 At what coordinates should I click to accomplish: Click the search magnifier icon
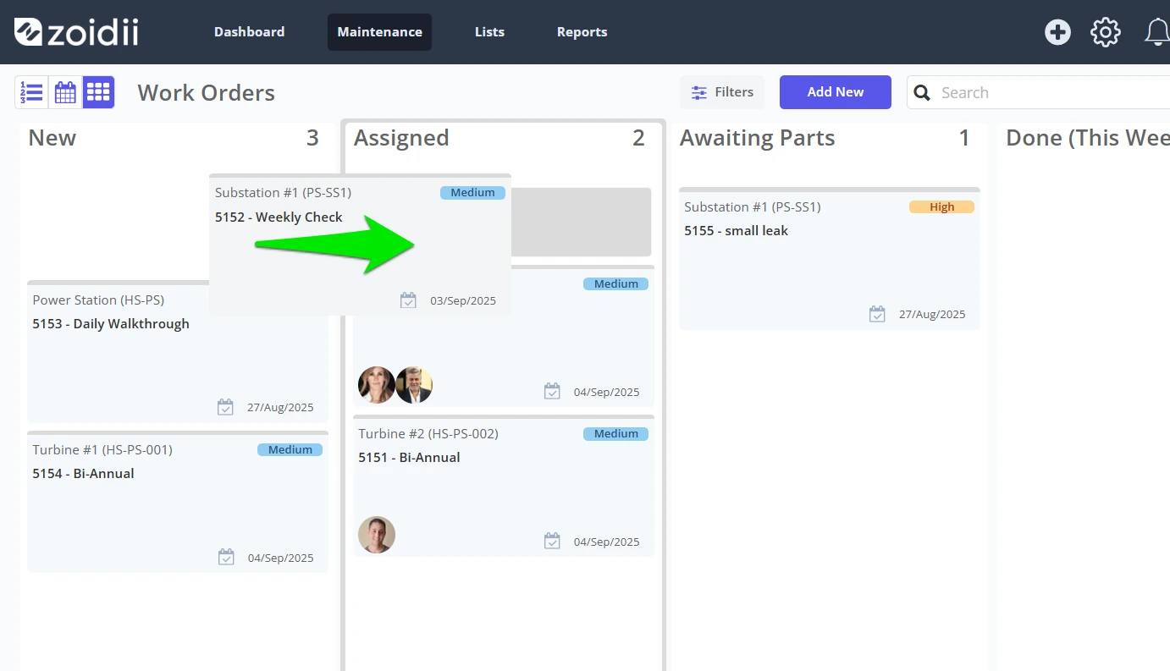(x=923, y=92)
